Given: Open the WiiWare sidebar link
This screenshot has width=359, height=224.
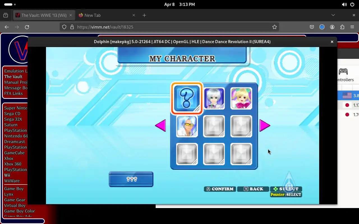Looking at the screenshot, I should tap(12, 181).
